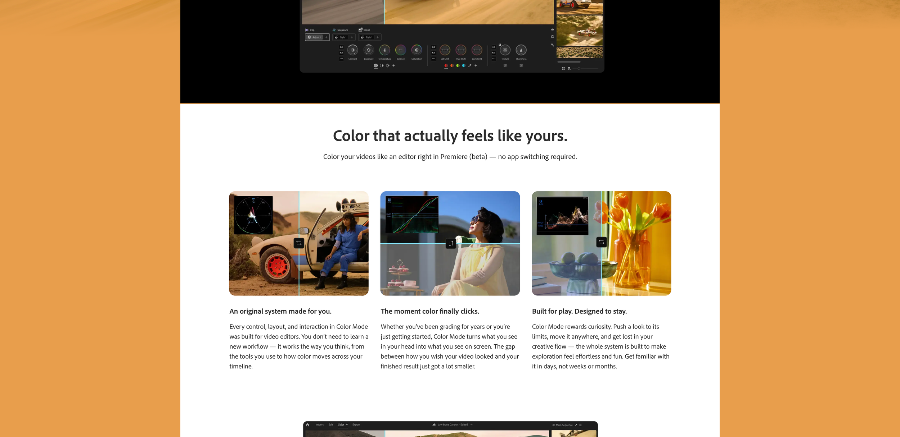The width and height of the screenshot is (900, 437).
Task: Add style with plus under Group
Action: tap(378, 37)
